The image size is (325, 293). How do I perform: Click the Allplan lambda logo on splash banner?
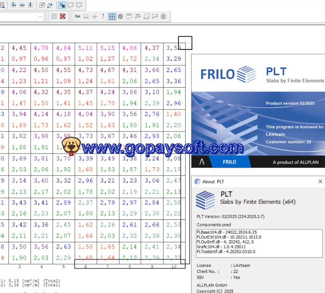tap(202, 162)
